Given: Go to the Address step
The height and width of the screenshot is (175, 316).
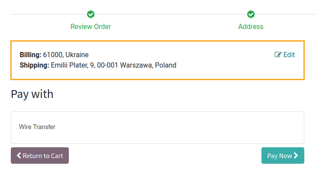Looking at the screenshot, I should click(x=251, y=26).
